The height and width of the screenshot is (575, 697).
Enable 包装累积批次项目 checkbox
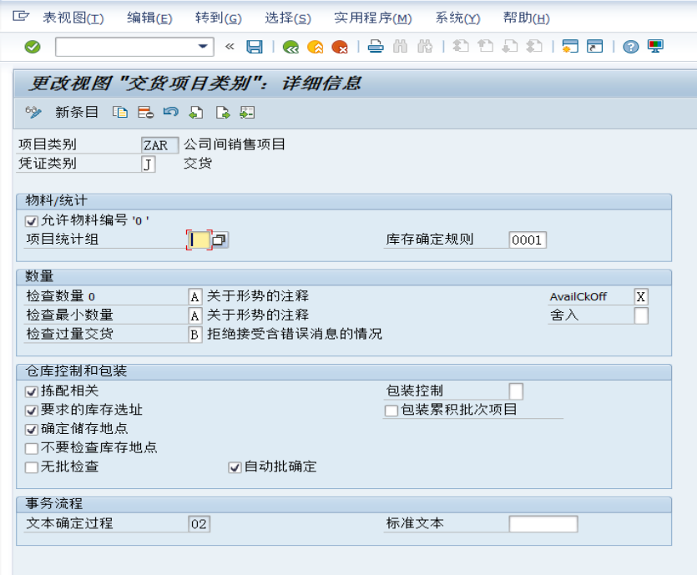pyautogui.click(x=391, y=411)
